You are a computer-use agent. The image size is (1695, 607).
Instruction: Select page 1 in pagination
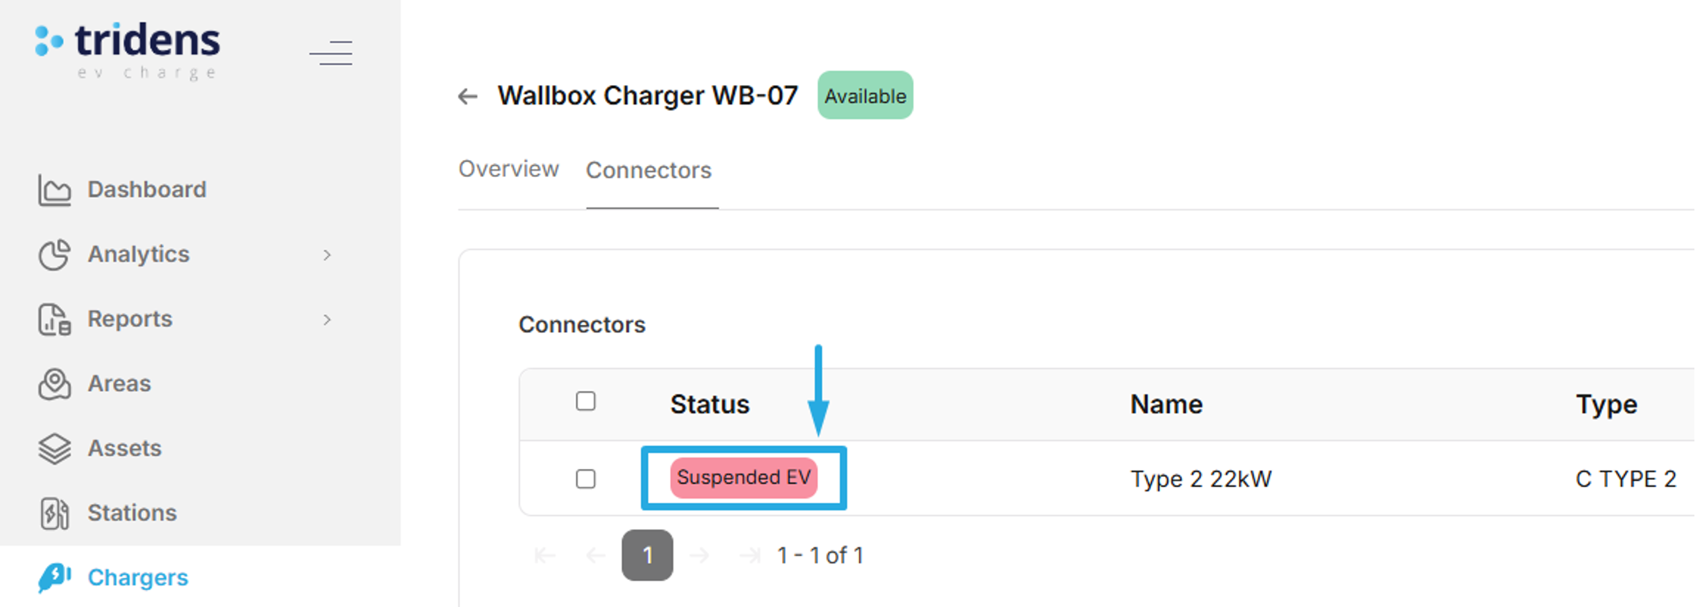pos(648,555)
